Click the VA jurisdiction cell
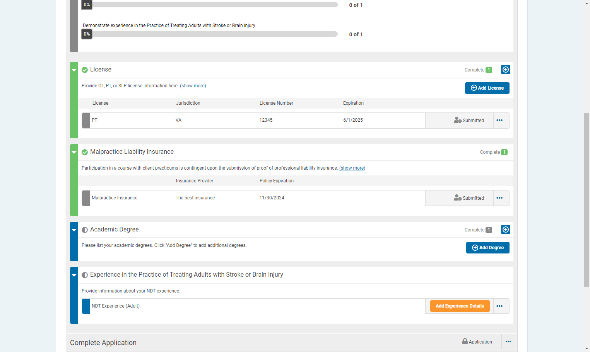This screenshot has height=352, width=590. pos(178,120)
